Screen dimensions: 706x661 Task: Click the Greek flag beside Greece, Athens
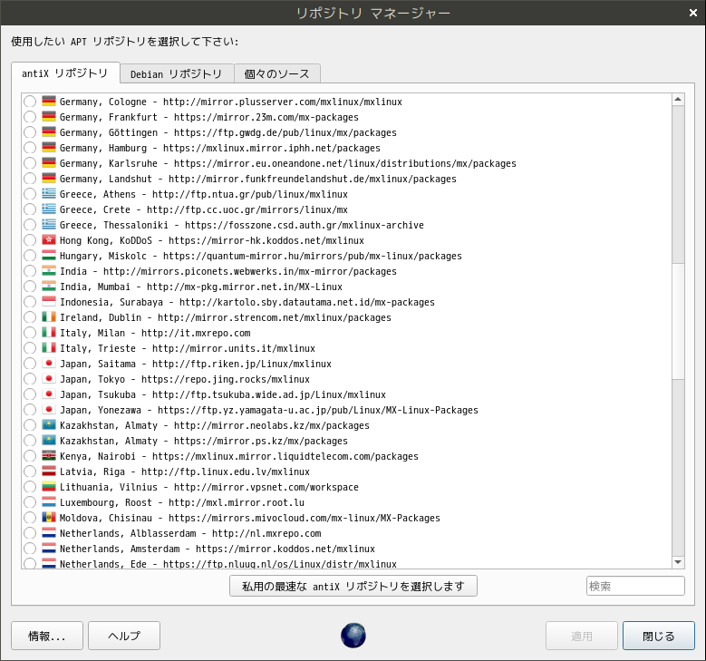[x=49, y=194]
